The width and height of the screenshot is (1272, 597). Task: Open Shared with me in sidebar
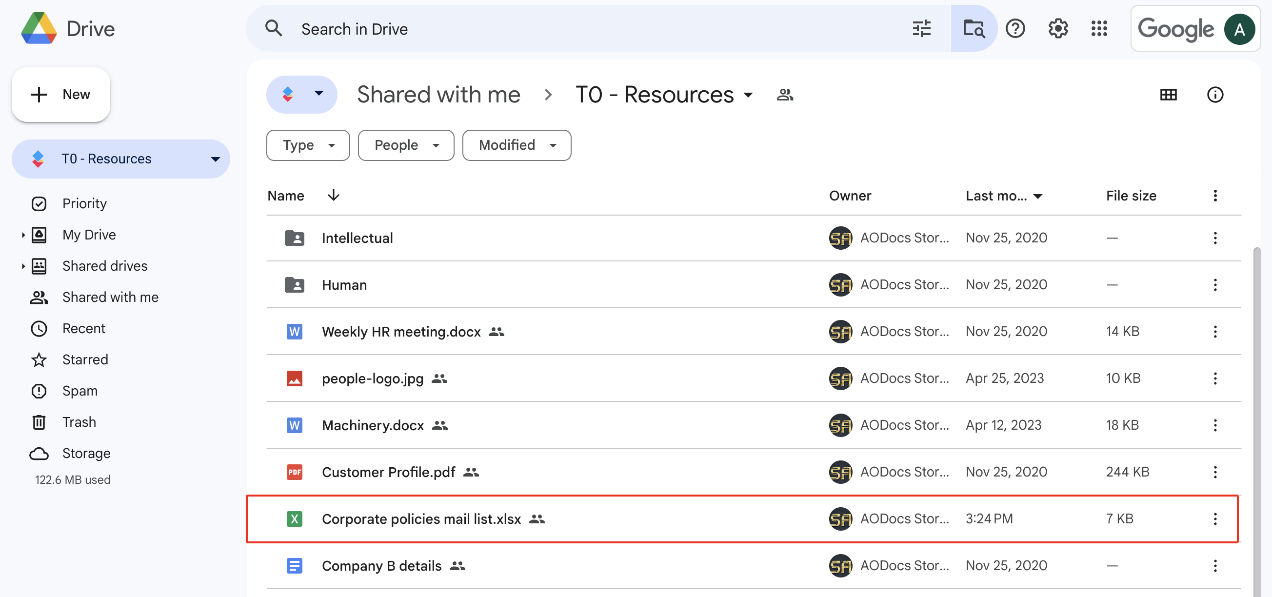click(x=110, y=297)
